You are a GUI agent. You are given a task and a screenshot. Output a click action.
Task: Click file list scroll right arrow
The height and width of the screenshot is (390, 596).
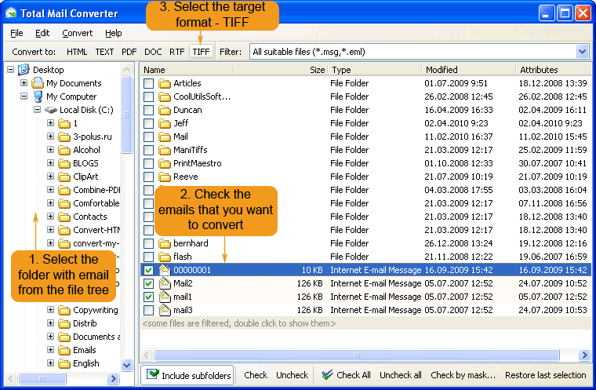click(x=584, y=355)
